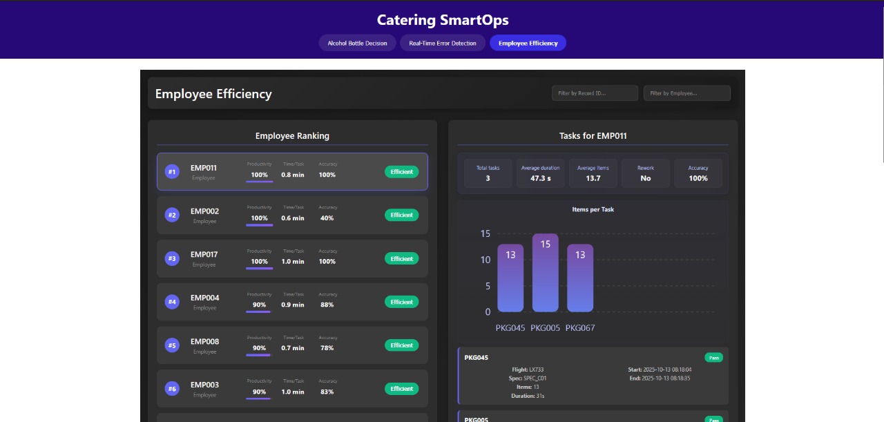The image size is (884, 422).
Task: Select employee EMP011 in ranking
Action: click(x=292, y=171)
